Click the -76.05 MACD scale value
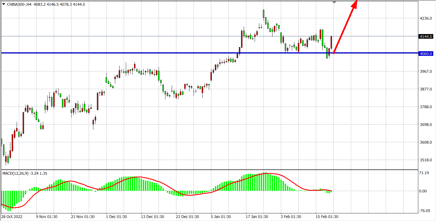The height and width of the screenshot is (221, 436). pyautogui.click(x=425, y=211)
